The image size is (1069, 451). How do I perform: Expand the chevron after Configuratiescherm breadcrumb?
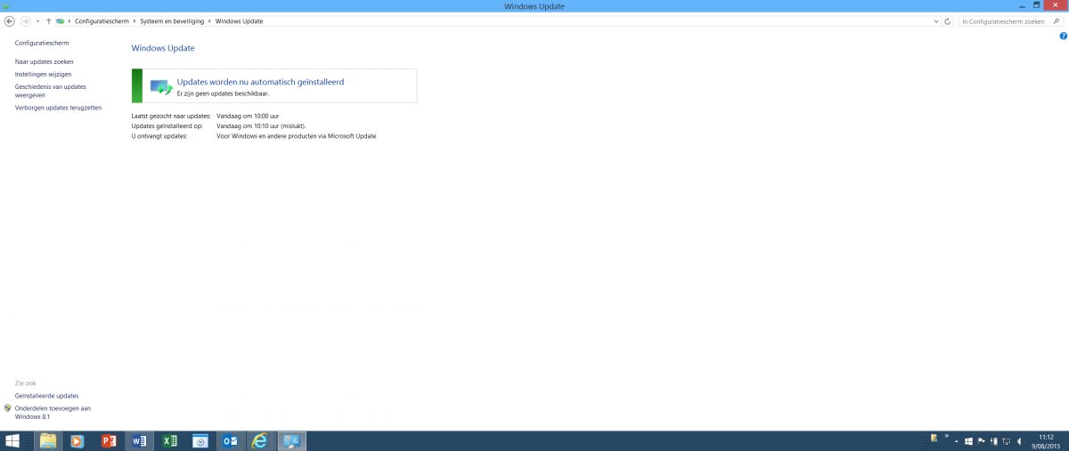point(135,20)
